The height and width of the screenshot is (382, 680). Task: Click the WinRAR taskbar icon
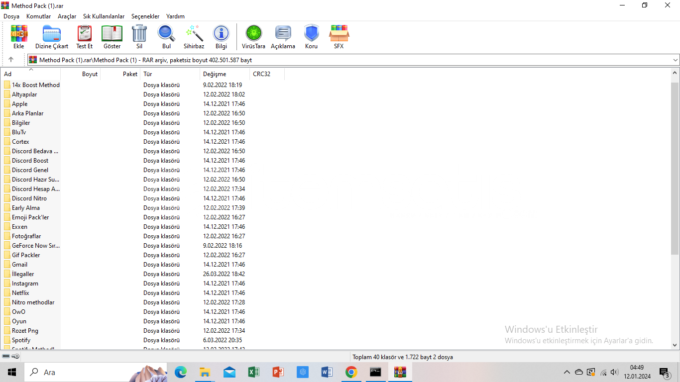coord(400,372)
